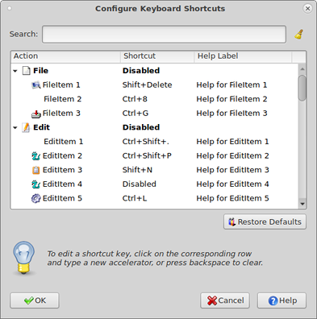Click the Edit category pencil icon
Viewport: 317px width, 319px height.
(26, 127)
